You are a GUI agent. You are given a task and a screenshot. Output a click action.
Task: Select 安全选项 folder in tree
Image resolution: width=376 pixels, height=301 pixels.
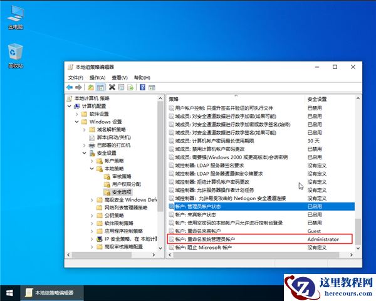coord(122,192)
